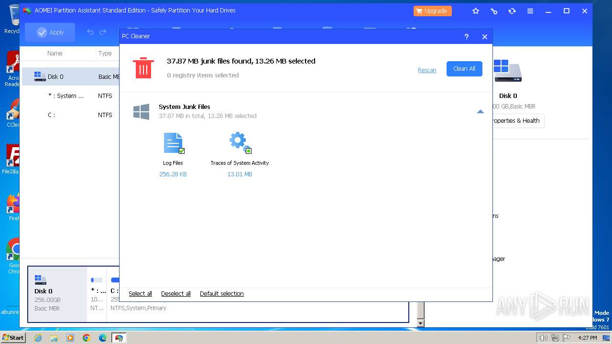The image size is (612, 344).
Task: Click the Apply button in AOMEI toolbar
Action: [50, 32]
